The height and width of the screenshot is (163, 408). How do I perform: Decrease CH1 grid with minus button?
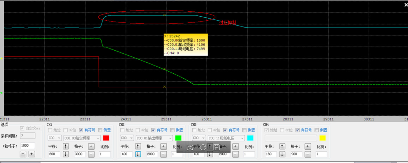coord(91,154)
